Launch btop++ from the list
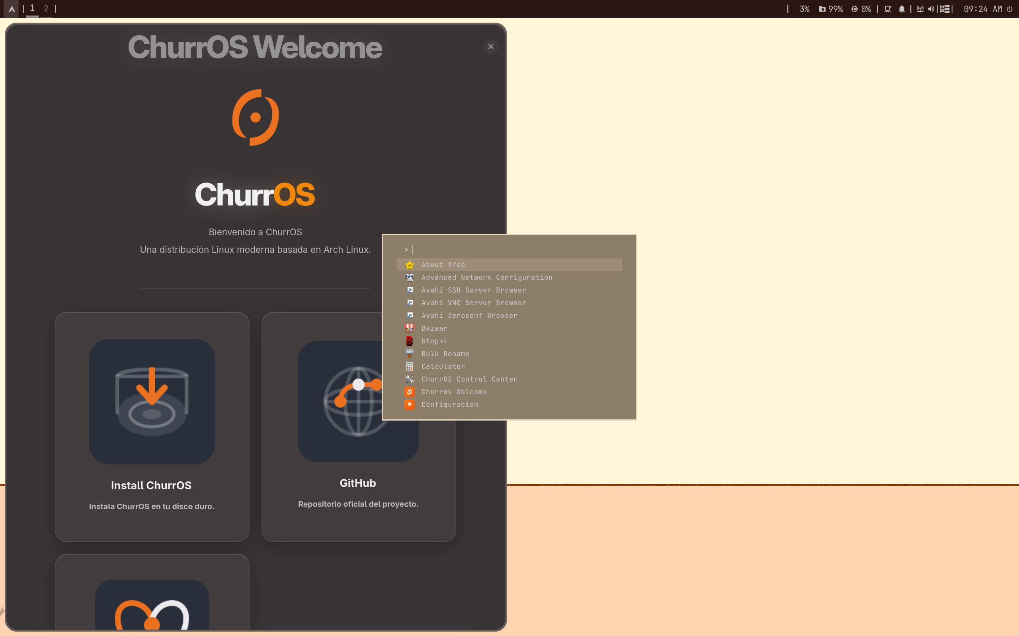The image size is (1019, 636). tap(509, 341)
